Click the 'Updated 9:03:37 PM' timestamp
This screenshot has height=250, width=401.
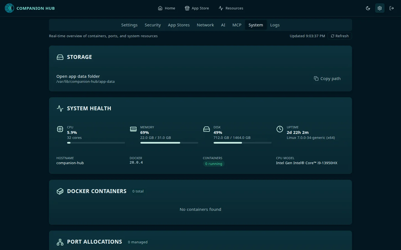[307, 36]
